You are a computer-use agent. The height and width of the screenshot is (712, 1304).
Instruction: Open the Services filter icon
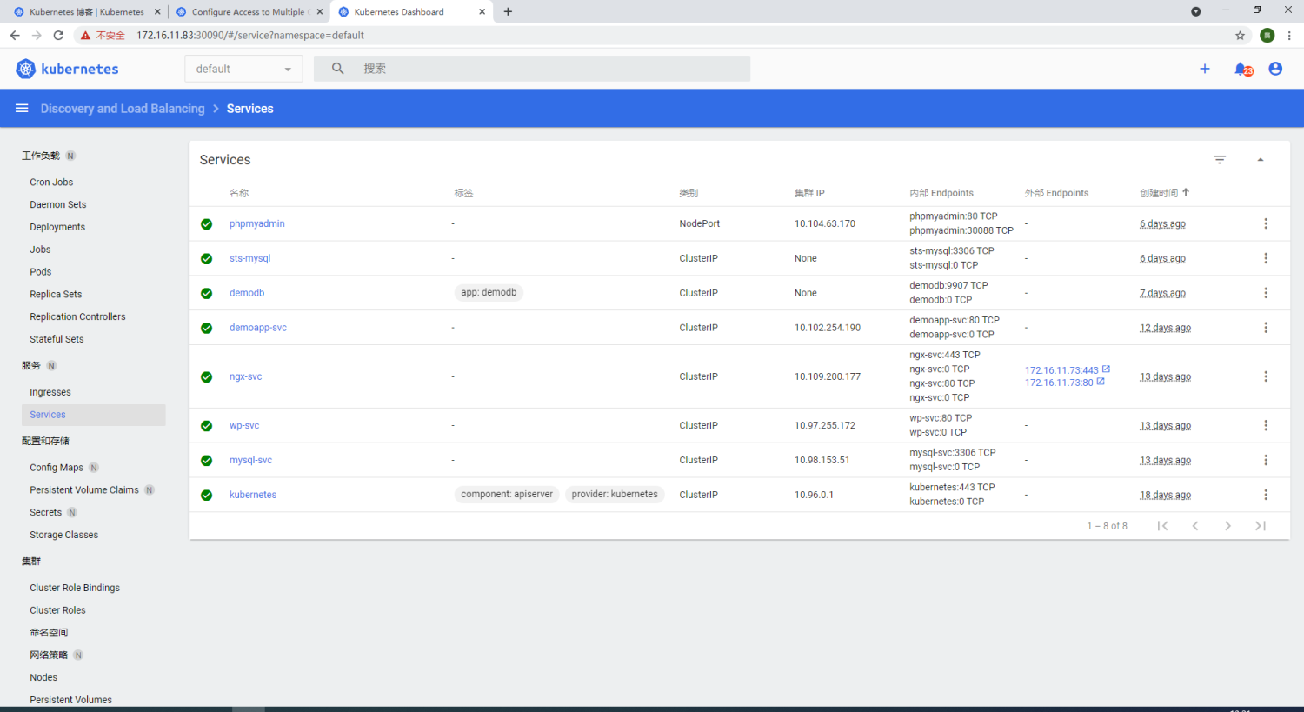[1220, 159]
